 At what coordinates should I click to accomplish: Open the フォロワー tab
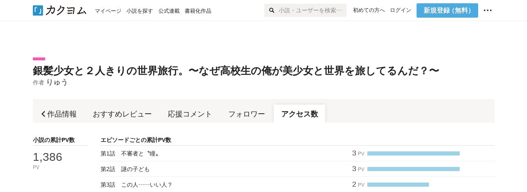tap(247, 114)
